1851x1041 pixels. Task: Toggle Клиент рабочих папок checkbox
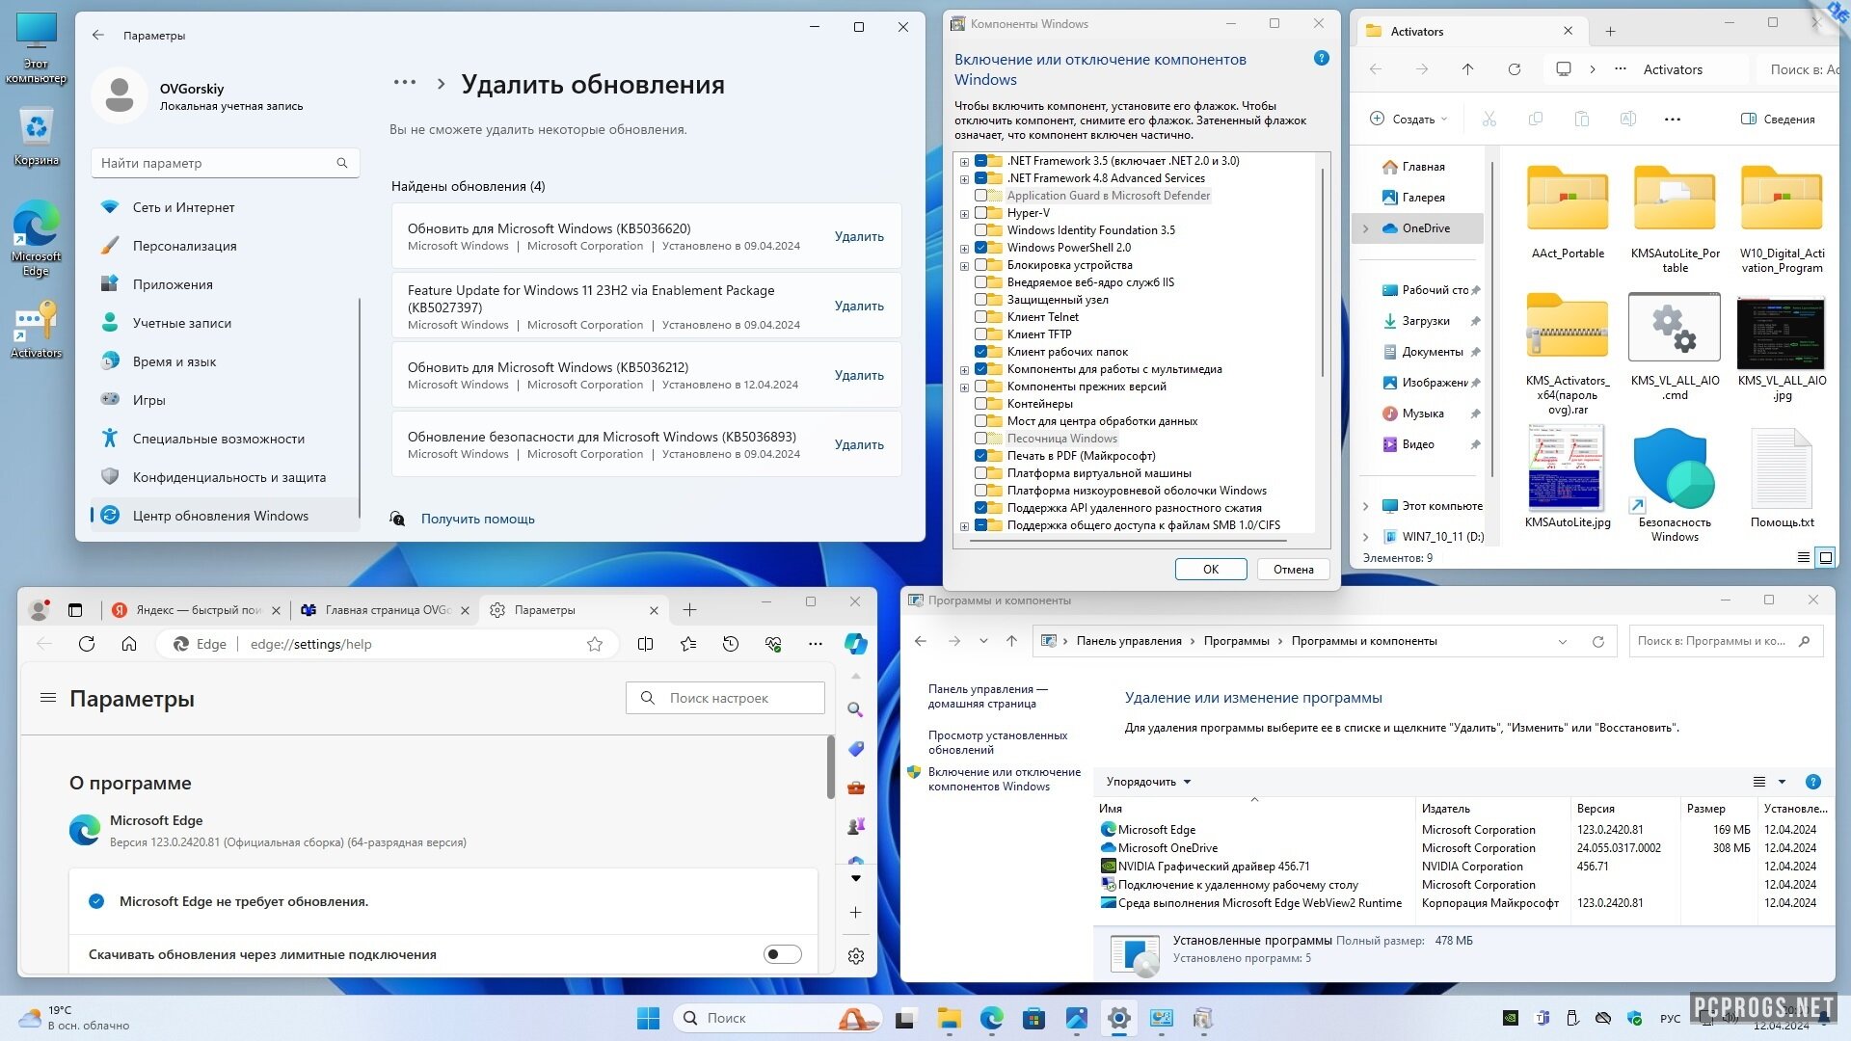pyautogui.click(x=981, y=352)
